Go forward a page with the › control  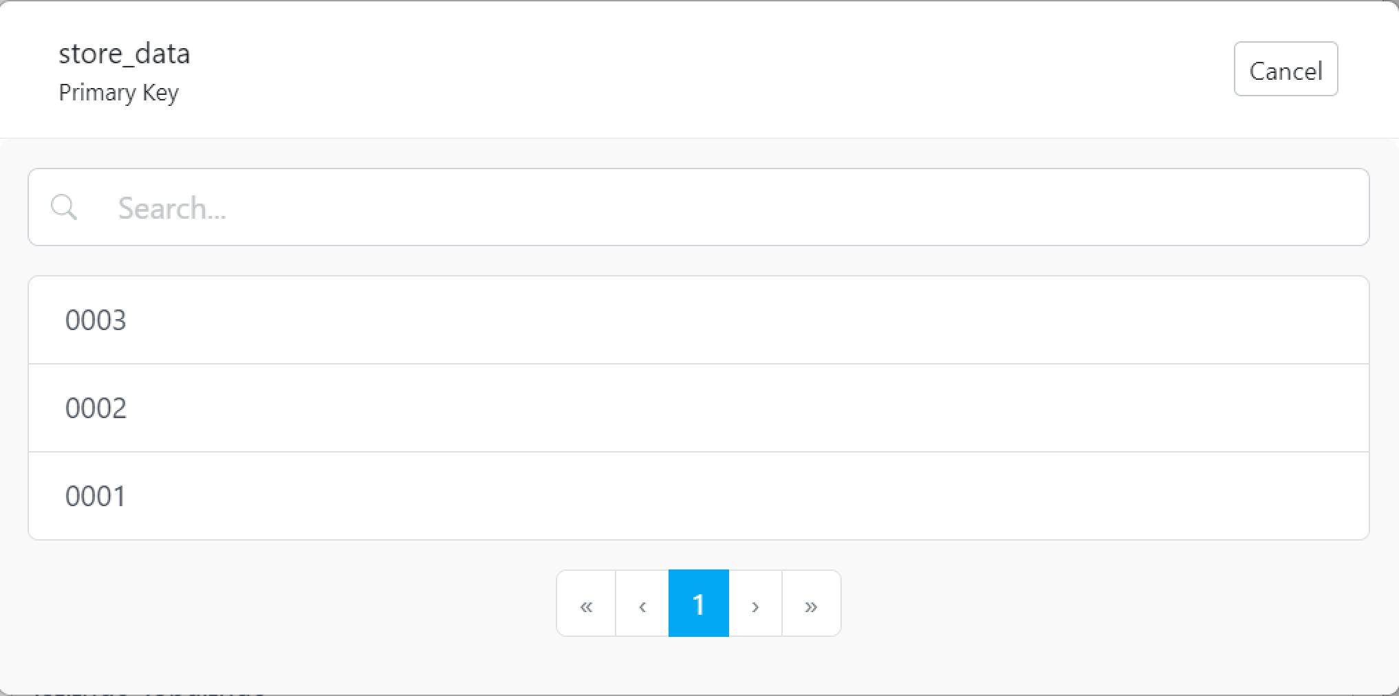(x=755, y=604)
